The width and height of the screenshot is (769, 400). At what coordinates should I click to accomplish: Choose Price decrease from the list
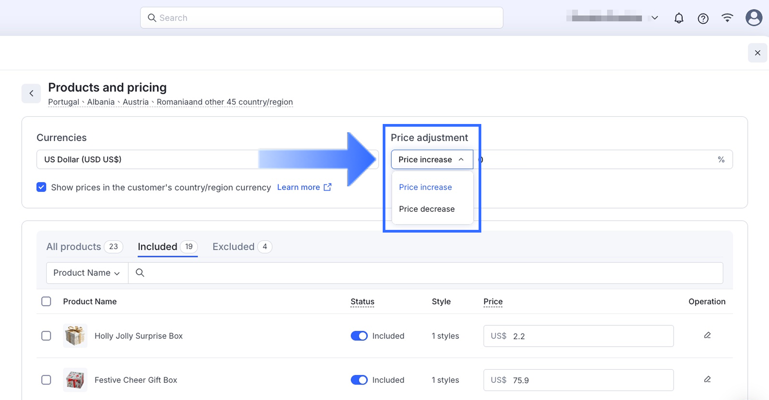pyautogui.click(x=427, y=209)
